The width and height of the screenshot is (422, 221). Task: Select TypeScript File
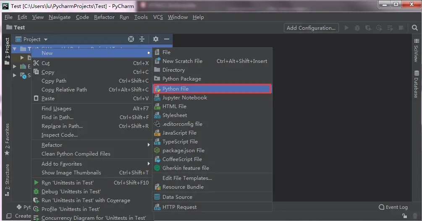[212, 142]
